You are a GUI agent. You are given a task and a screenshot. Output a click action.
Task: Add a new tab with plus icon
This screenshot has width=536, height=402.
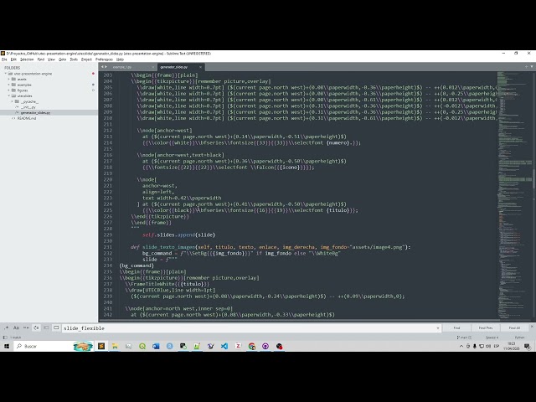526,67
